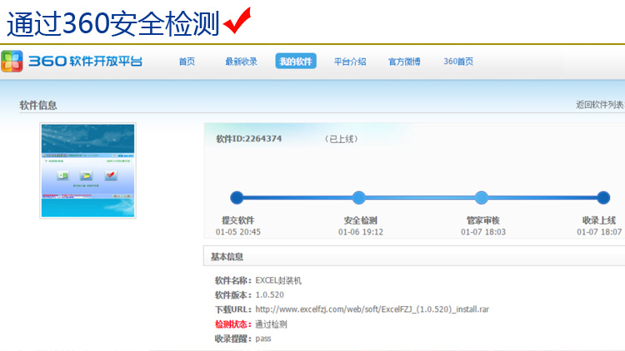Image resolution: width=625 pixels, height=351 pixels.
Task: Click the 返回软件列表 link
Action: (599, 105)
